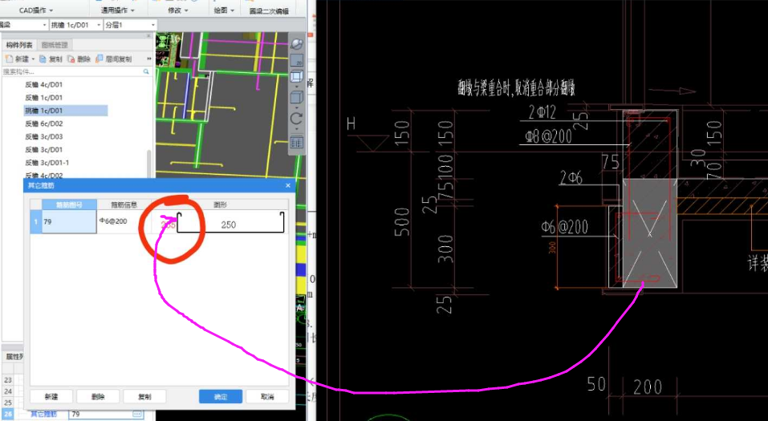
Task: Click the 删除 button in 其它箍筋 dialog
Action: pos(98,396)
